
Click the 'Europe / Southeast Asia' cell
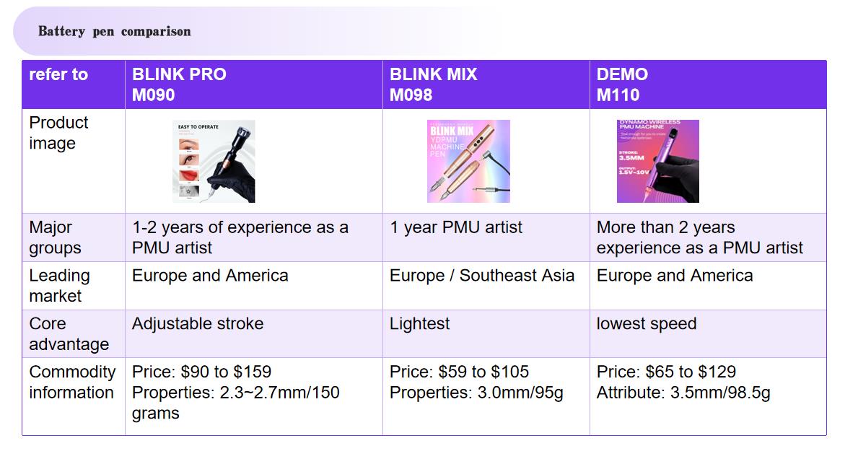point(486,286)
